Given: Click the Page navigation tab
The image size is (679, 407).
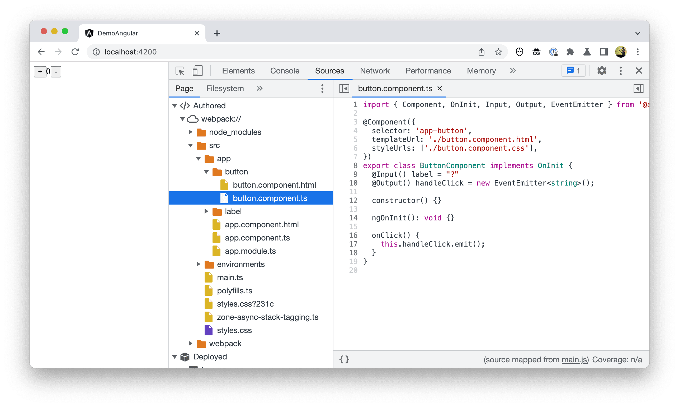Looking at the screenshot, I should (x=184, y=88).
